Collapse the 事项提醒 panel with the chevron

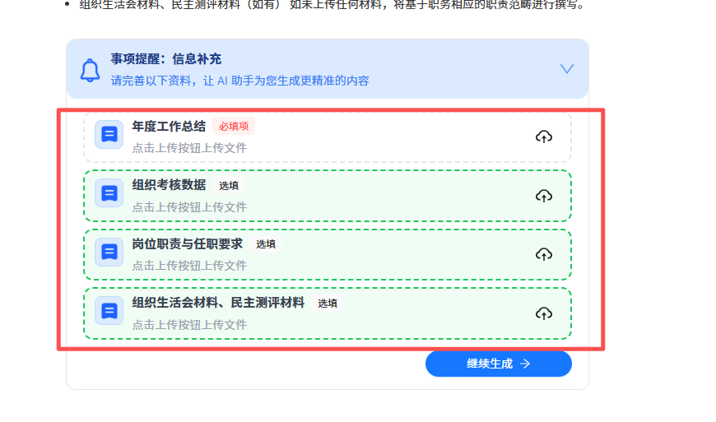tap(566, 69)
